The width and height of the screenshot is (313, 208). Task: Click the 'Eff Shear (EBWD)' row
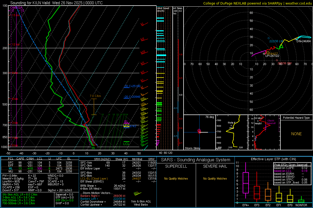pos(118,181)
